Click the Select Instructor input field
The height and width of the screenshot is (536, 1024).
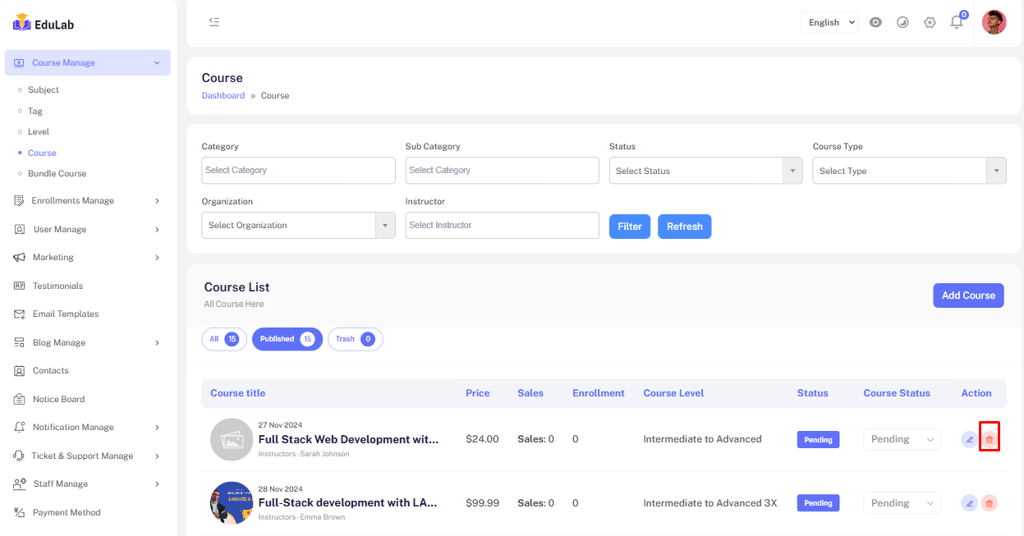(x=502, y=226)
